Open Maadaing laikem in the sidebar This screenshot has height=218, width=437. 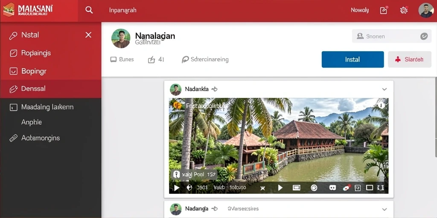click(x=47, y=107)
